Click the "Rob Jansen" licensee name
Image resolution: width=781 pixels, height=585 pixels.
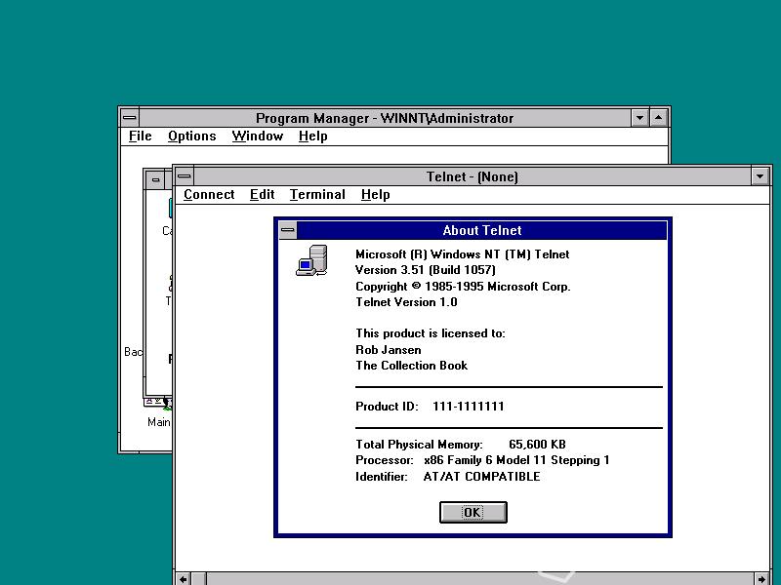tap(388, 350)
